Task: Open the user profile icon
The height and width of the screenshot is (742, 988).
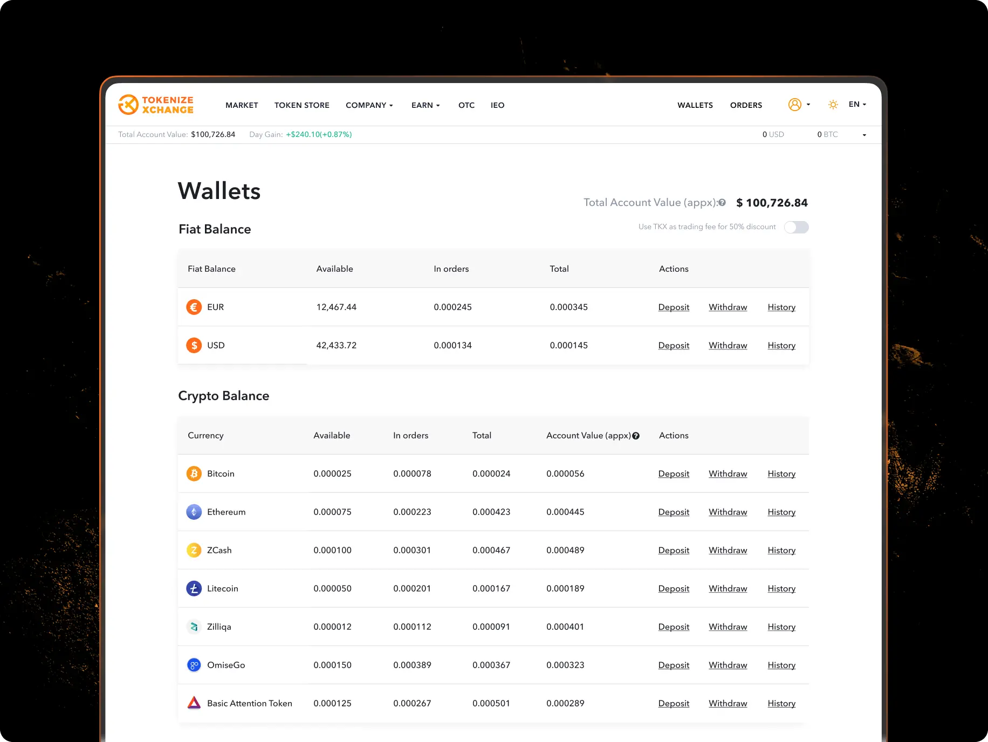Action: click(795, 105)
